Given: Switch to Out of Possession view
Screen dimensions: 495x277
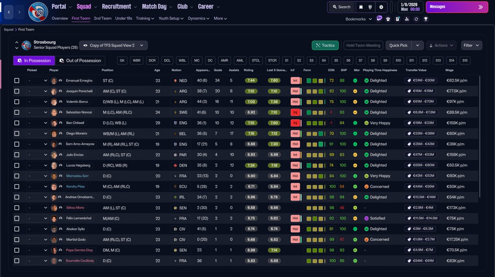Looking at the screenshot, I should 80,61.
